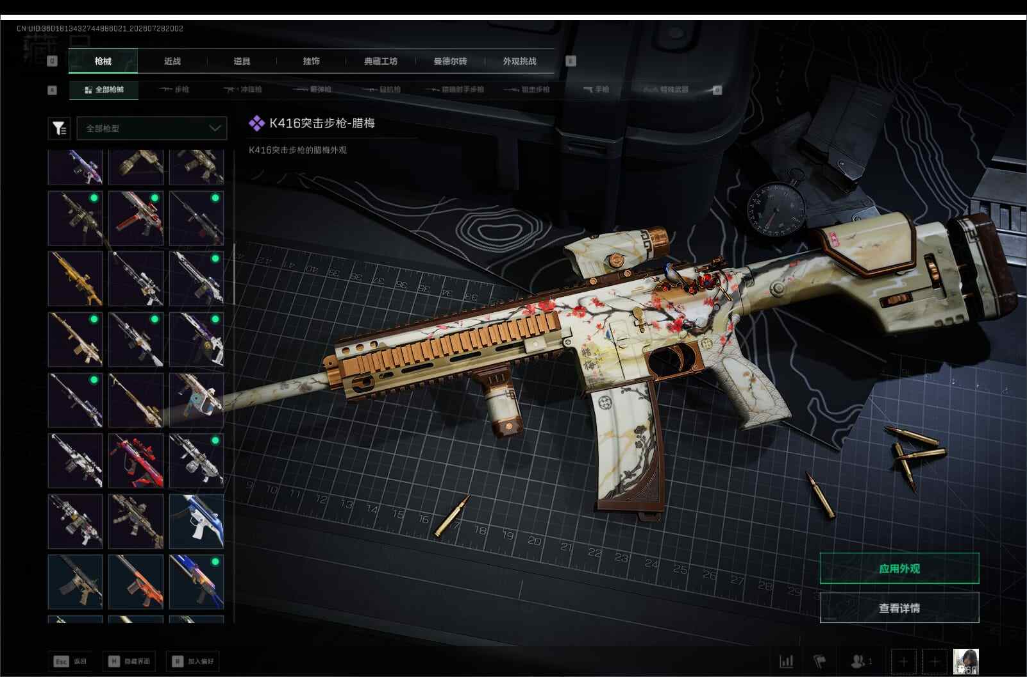
Task: Select the blue-yellow skin with green dot
Action: pyautogui.click(x=196, y=582)
